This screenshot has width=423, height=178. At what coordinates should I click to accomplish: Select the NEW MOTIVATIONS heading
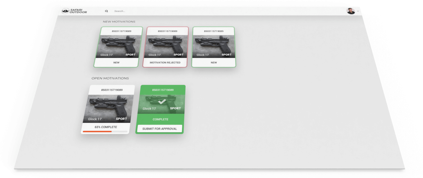pyautogui.click(x=119, y=22)
